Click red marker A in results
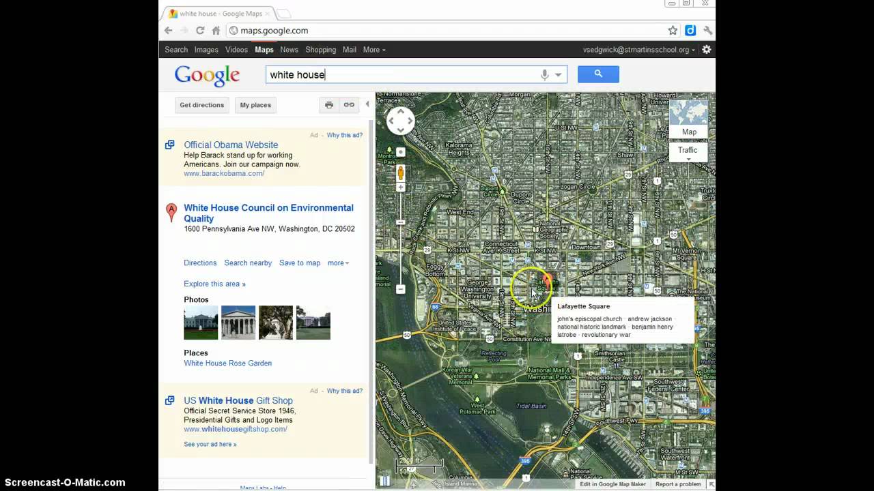 171,212
